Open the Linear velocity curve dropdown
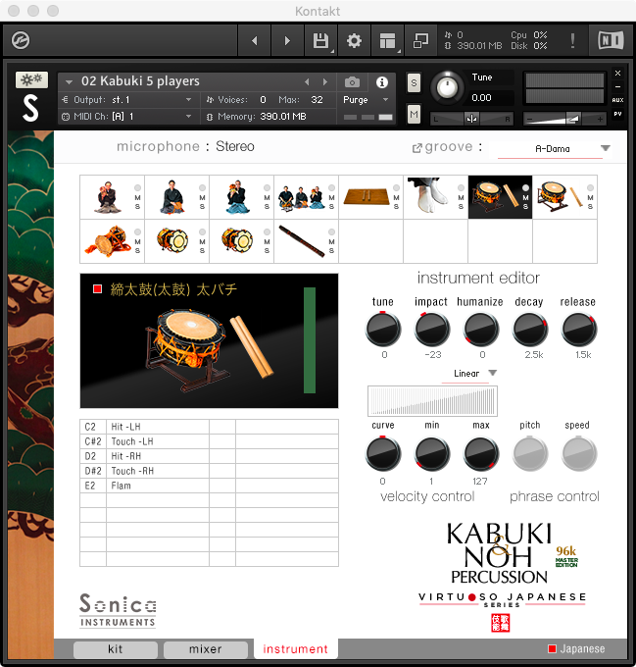636x667 pixels. coord(469,374)
